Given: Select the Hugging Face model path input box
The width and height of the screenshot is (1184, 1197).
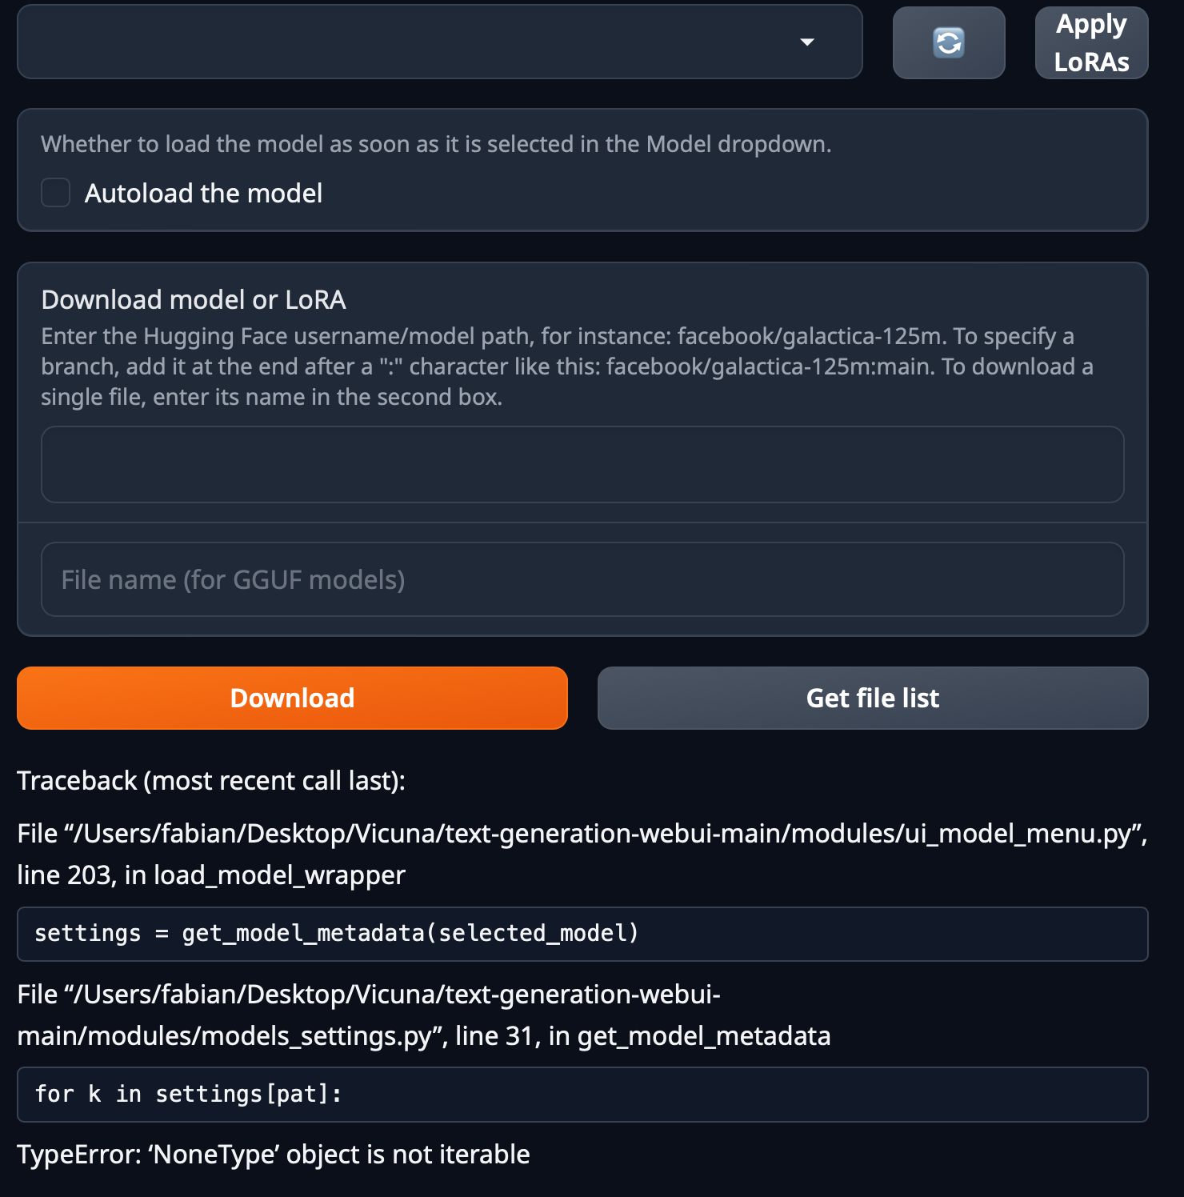Looking at the screenshot, I should tap(582, 464).
